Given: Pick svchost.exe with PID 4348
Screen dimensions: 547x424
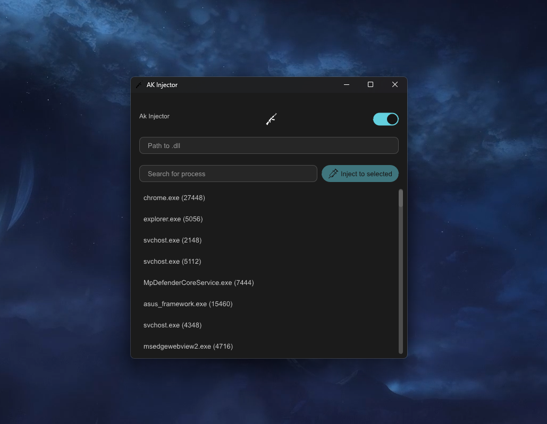Looking at the screenshot, I should (x=172, y=325).
